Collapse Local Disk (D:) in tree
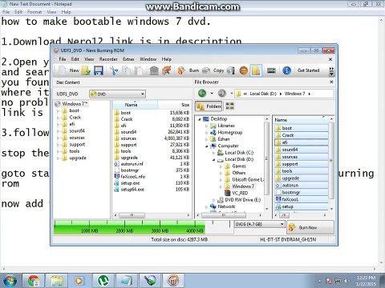 (213, 159)
